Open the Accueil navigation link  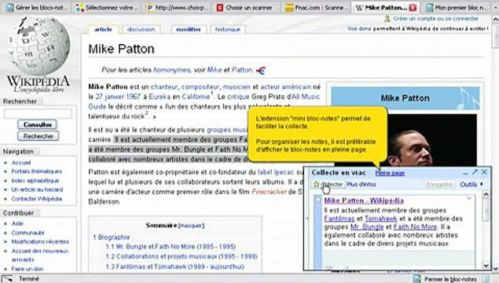[x=21, y=163]
